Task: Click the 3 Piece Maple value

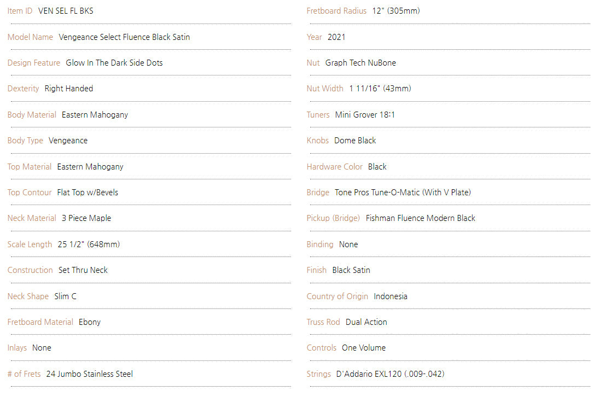Action: (x=86, y=218)
